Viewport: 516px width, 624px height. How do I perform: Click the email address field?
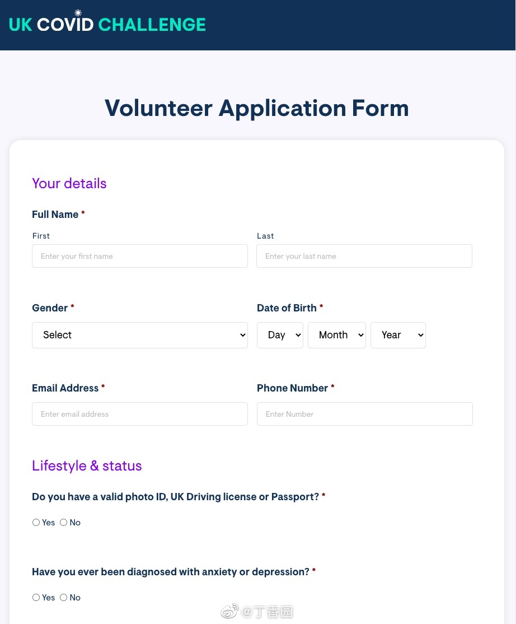coord(140,414)
